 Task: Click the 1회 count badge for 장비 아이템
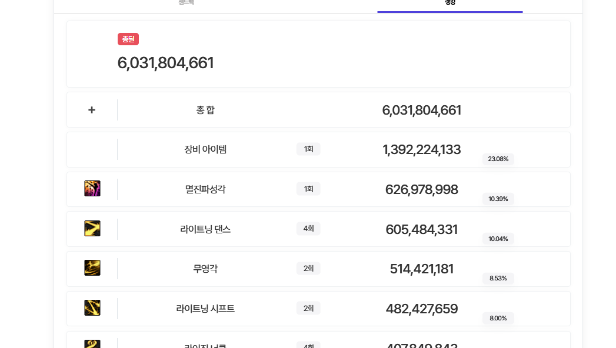pos(308,149)
